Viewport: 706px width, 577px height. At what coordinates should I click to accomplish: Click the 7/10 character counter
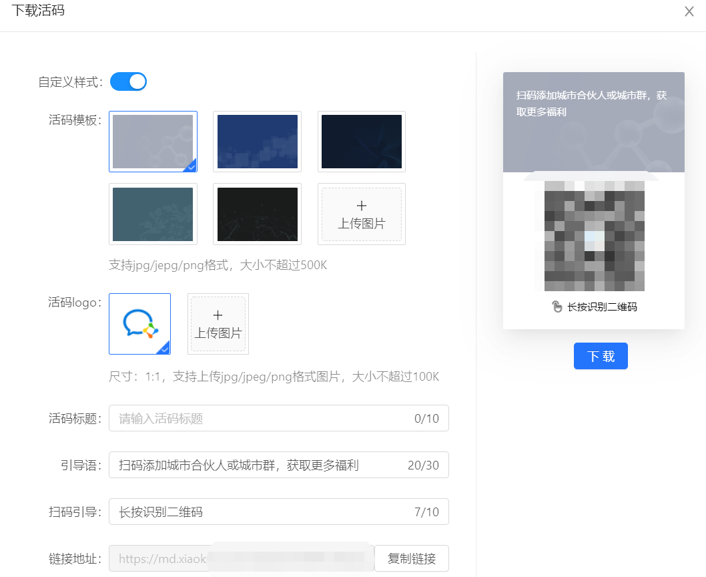coord(426,512)
